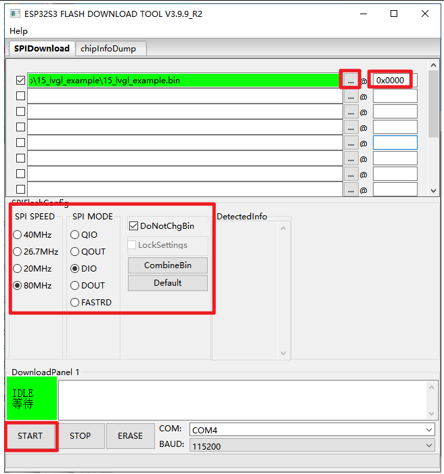444x474 pixels.
Task: Toggle the DoNotChgBin checkbox
Action: (133, 226)
